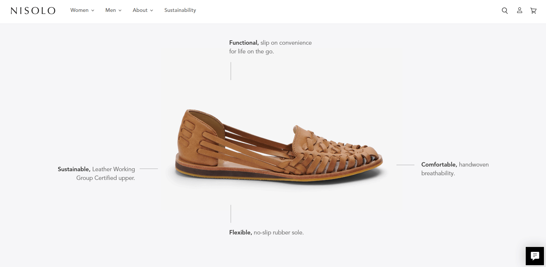Click the Flexible no-slip rubber sole label
This screenshot has height=267, width=546.
266,232
